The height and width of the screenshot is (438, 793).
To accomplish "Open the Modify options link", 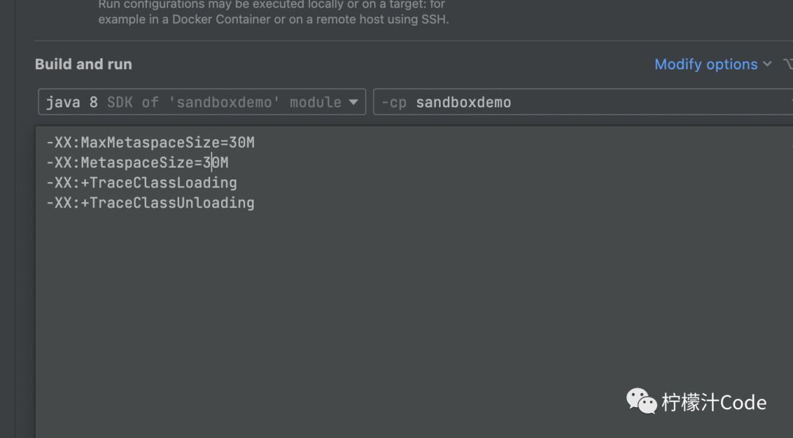I will click(706, 65).
